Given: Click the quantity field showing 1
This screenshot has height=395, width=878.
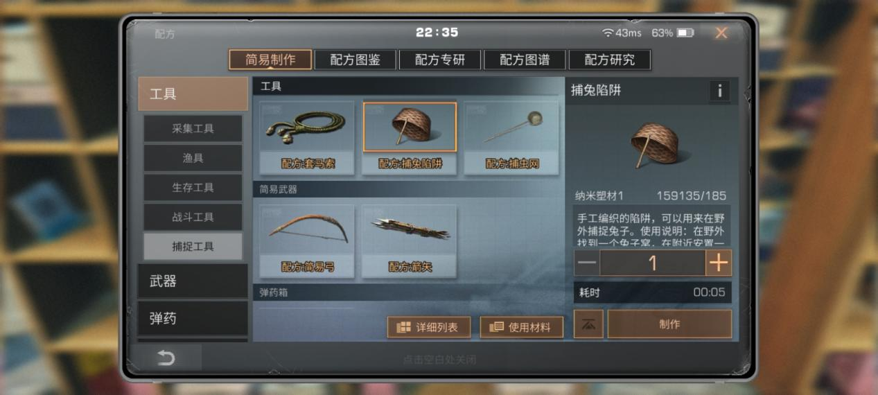Looking at the screenshot, I should 653,263.
